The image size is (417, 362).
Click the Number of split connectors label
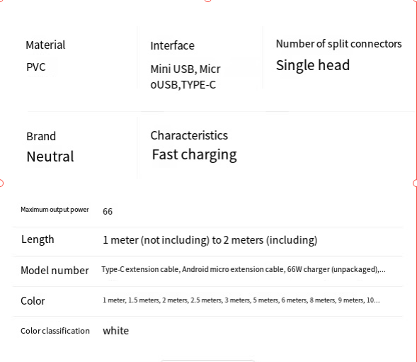(339, 44)
